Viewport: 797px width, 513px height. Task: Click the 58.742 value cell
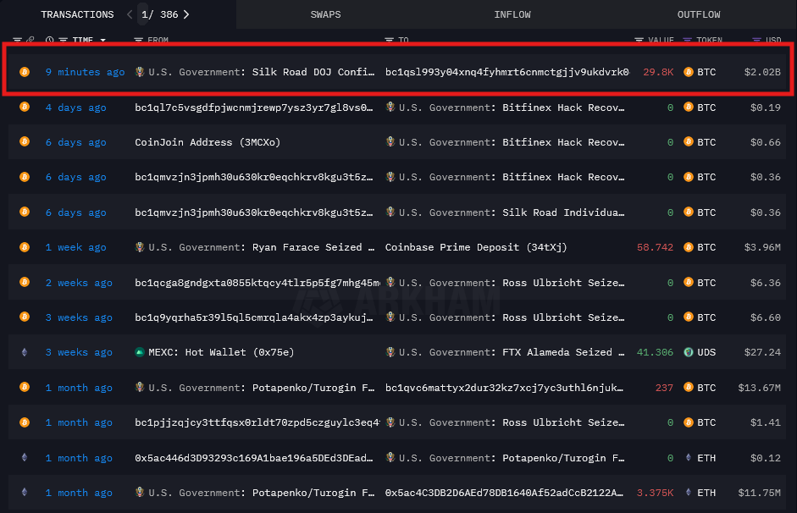pyautogui.click(x=656, y=247)
